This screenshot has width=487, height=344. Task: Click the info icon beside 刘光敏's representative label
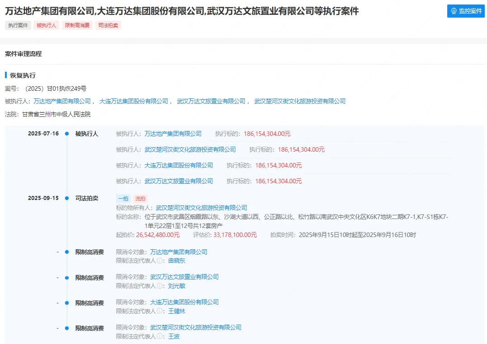(159, 286)
